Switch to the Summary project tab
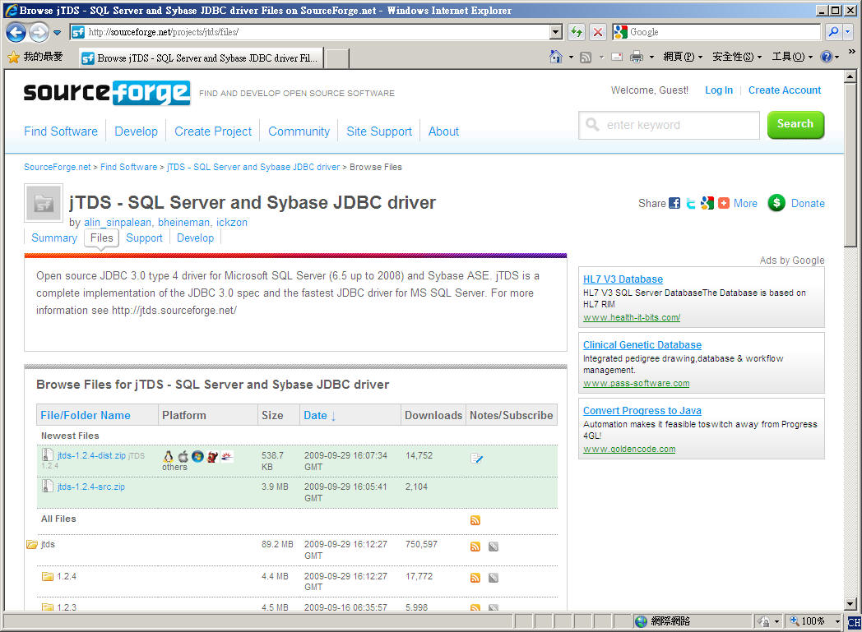Screen dimensions: 862x632 [54, 238]
